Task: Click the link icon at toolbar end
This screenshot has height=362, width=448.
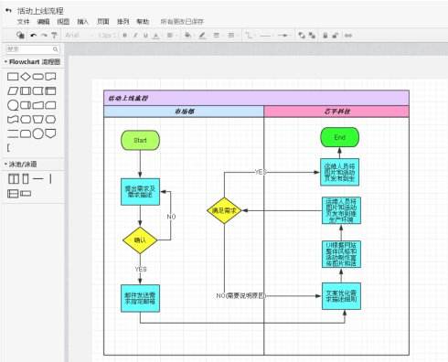Action: [x=348, y=36]
